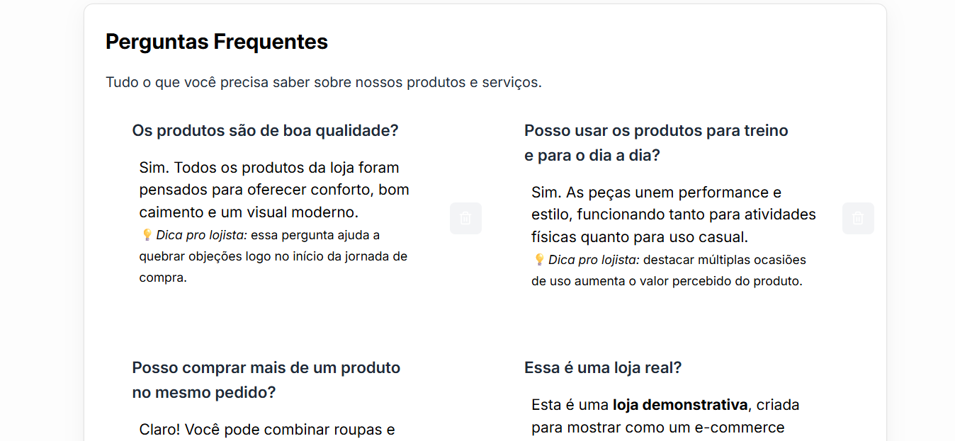
Task: Edit question "Posso comprar mais de um produto"
Action: (x=266, y=367)
